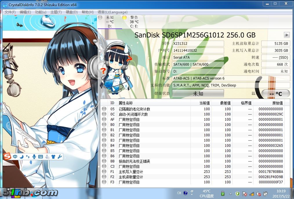Expand hidden icons in the system tray
294x199 pixels.
point(230,193)
